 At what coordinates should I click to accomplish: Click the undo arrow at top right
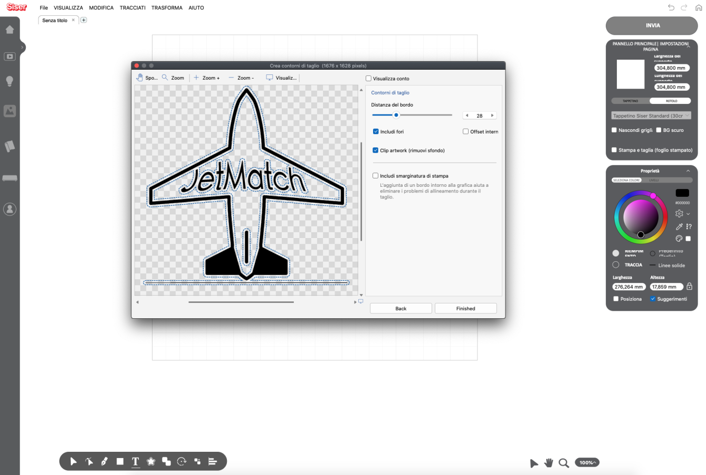tap(671, 7)
